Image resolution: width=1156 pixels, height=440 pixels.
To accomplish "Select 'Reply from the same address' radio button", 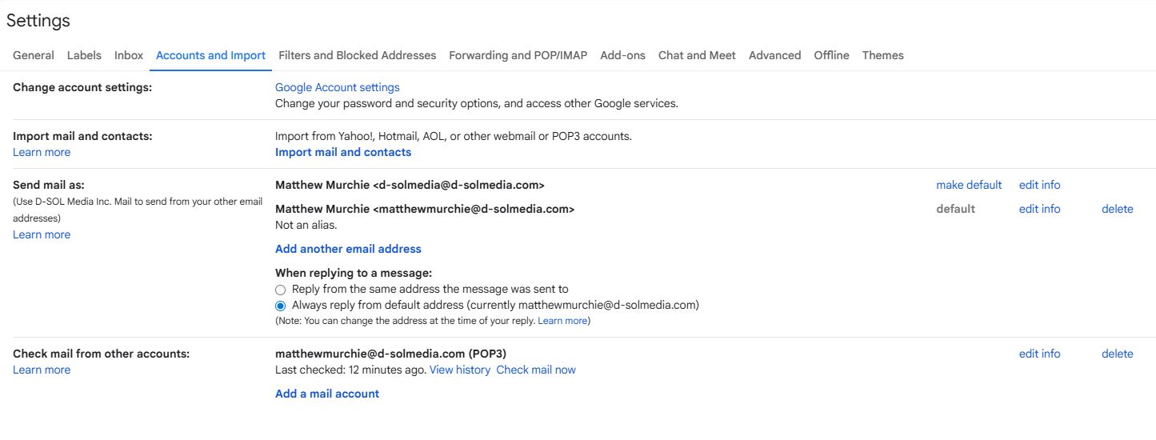I will point(280,289).
